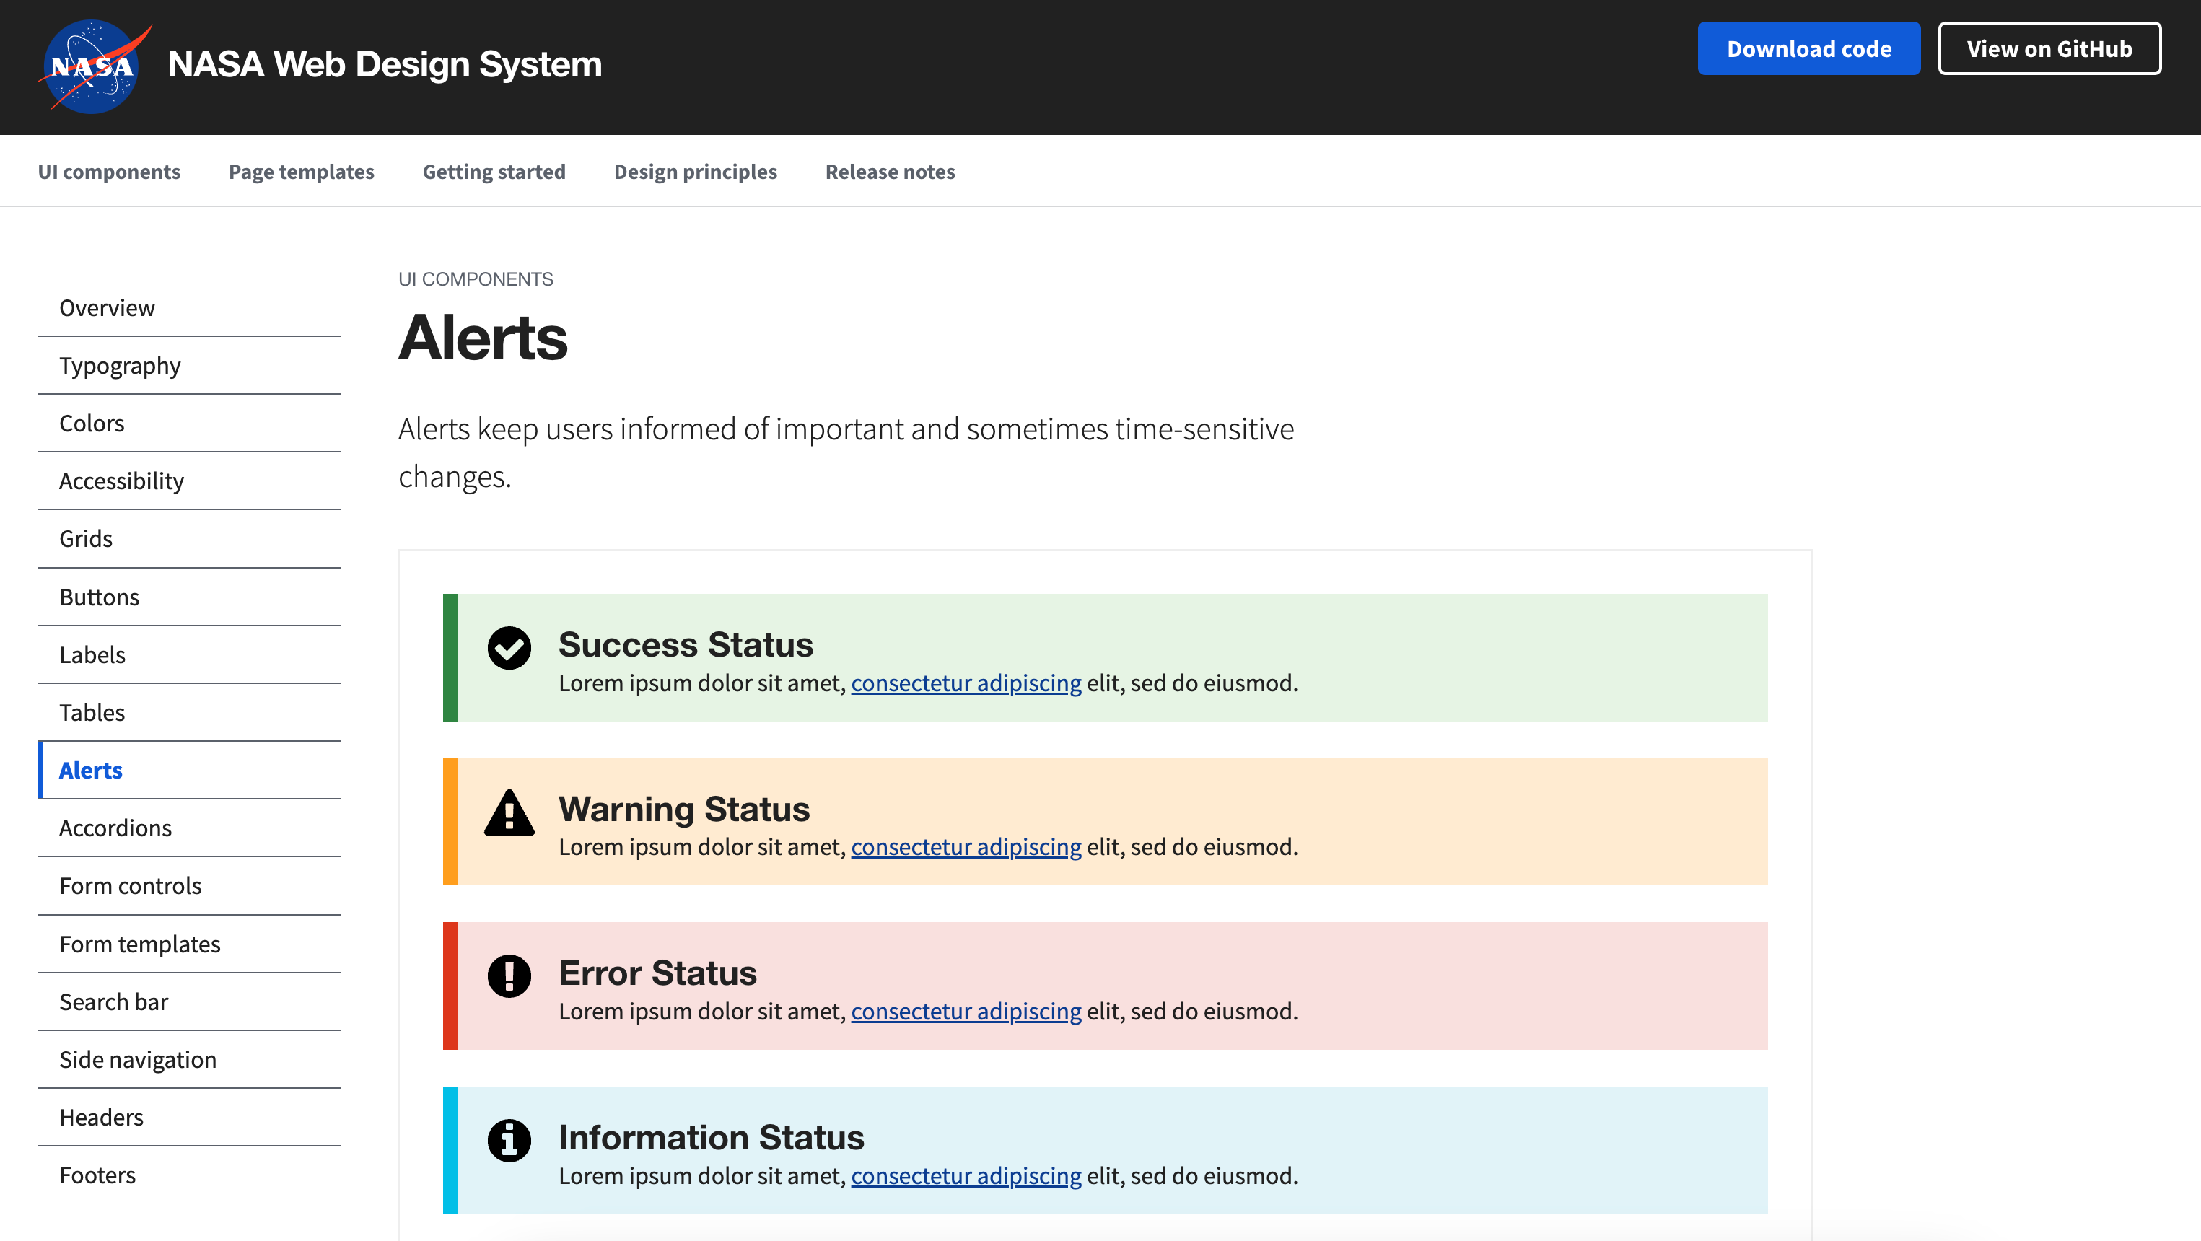Click the NASA logo icon
The height and width of the screenshot is (1241, 2201).
click(x=92, y=66)
